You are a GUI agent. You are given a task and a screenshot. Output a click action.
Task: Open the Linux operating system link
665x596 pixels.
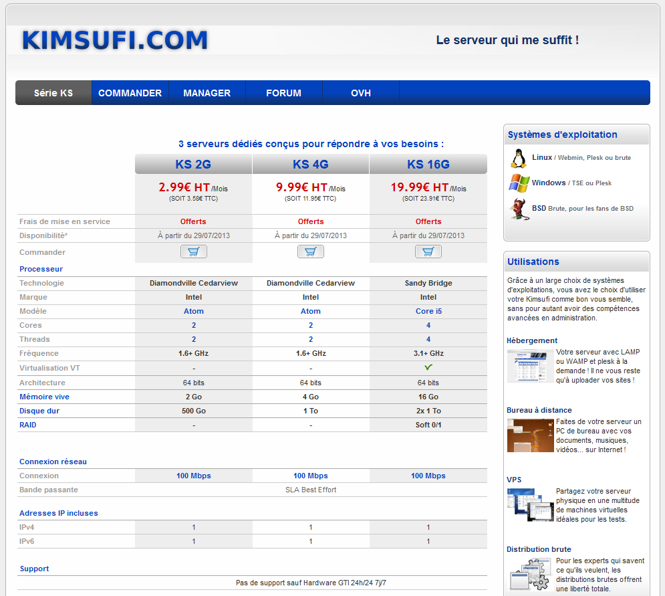click(542, 157)
